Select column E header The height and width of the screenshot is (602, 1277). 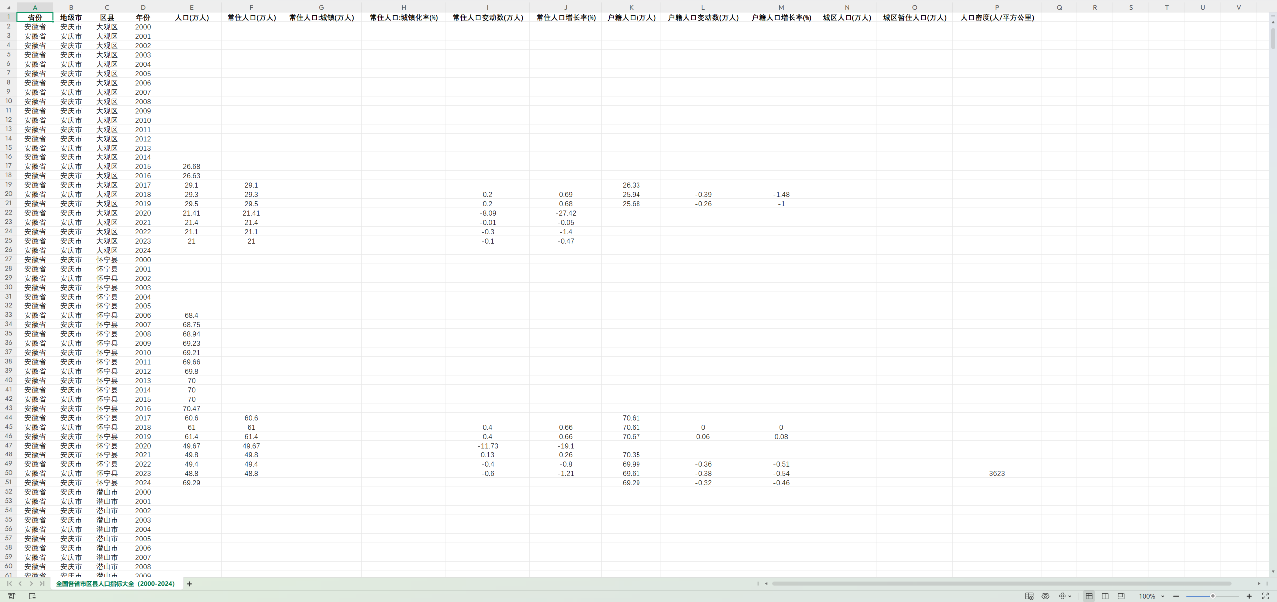(191, 7)
